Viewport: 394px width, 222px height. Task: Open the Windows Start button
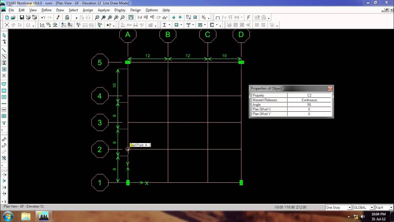click(7, 216)
